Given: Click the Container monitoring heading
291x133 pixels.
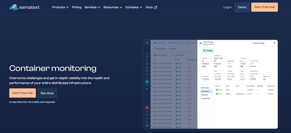Looking at the screenshot, I should (x=53, y=68).
